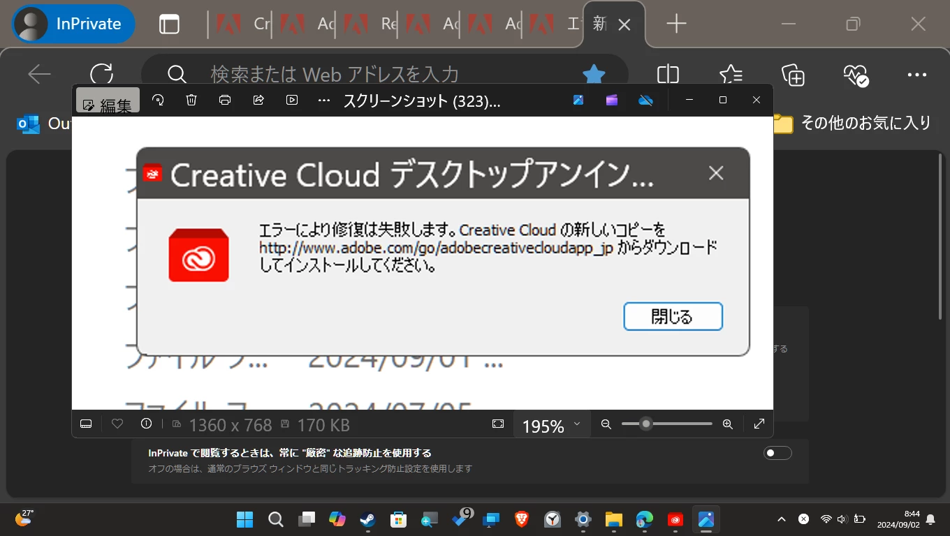Launch Copilot from taskbar
This screenshot has height=536, width=950.
(x=337, y=519)
